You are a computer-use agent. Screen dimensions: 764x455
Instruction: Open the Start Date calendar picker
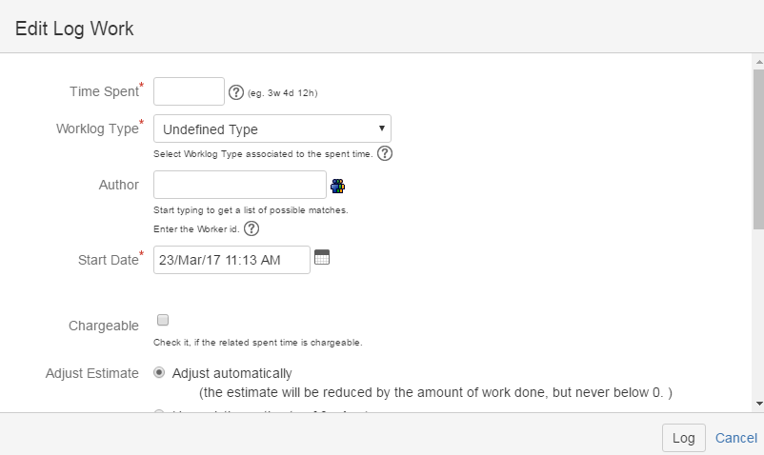click(322, 257)
